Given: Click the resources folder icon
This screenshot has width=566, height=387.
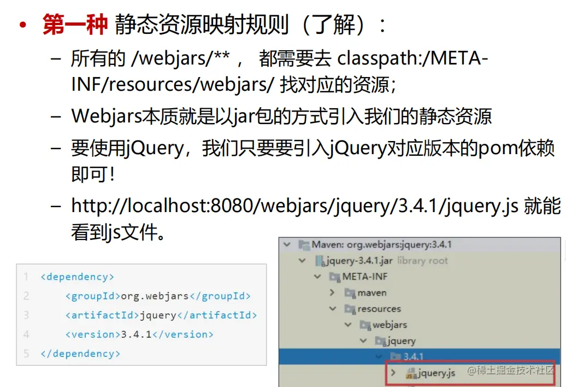Looking at the screenshot, I should pyautogui.click(x=350, y=309).
